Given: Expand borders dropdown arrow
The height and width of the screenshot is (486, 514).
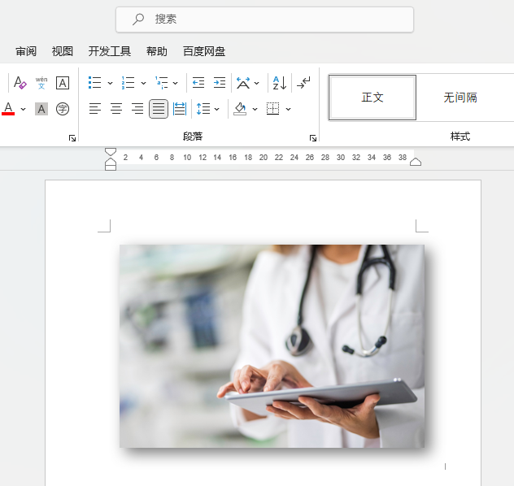Looking at the screenshot, I should click(288, 109).
